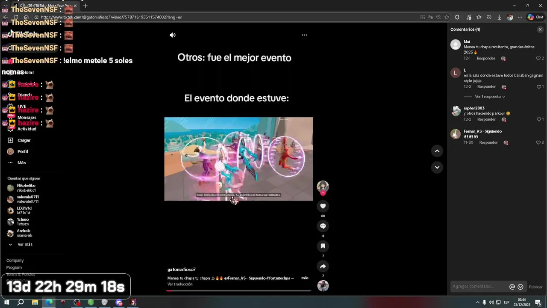
Task: Share the video using the arrow icon
Action: tap(323, 266)
